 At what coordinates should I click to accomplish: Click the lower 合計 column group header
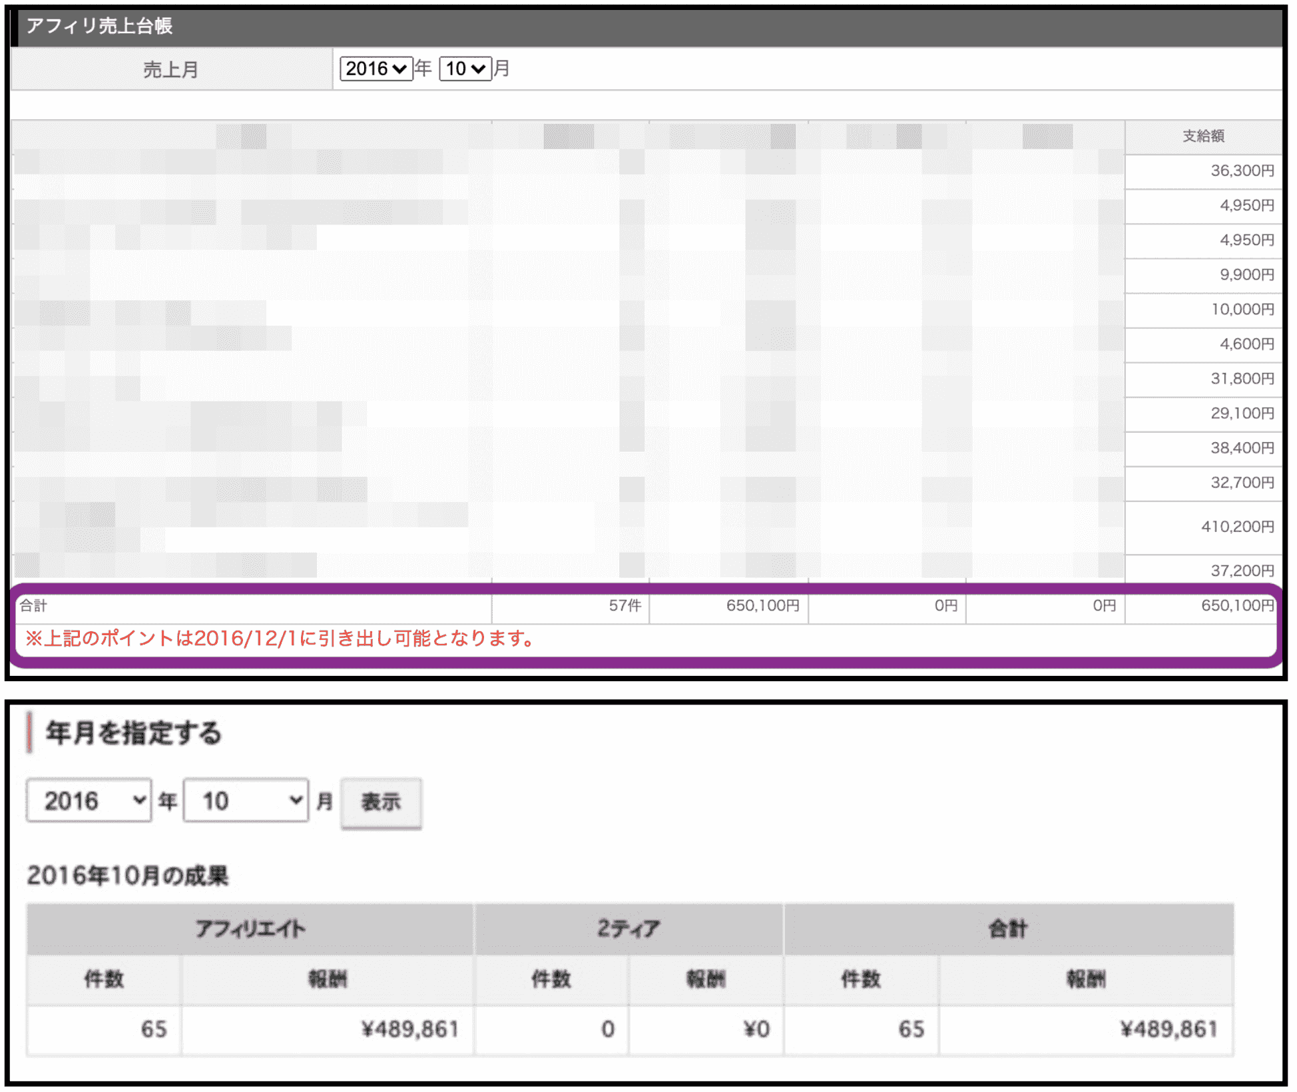click(x=1007, y=928)
